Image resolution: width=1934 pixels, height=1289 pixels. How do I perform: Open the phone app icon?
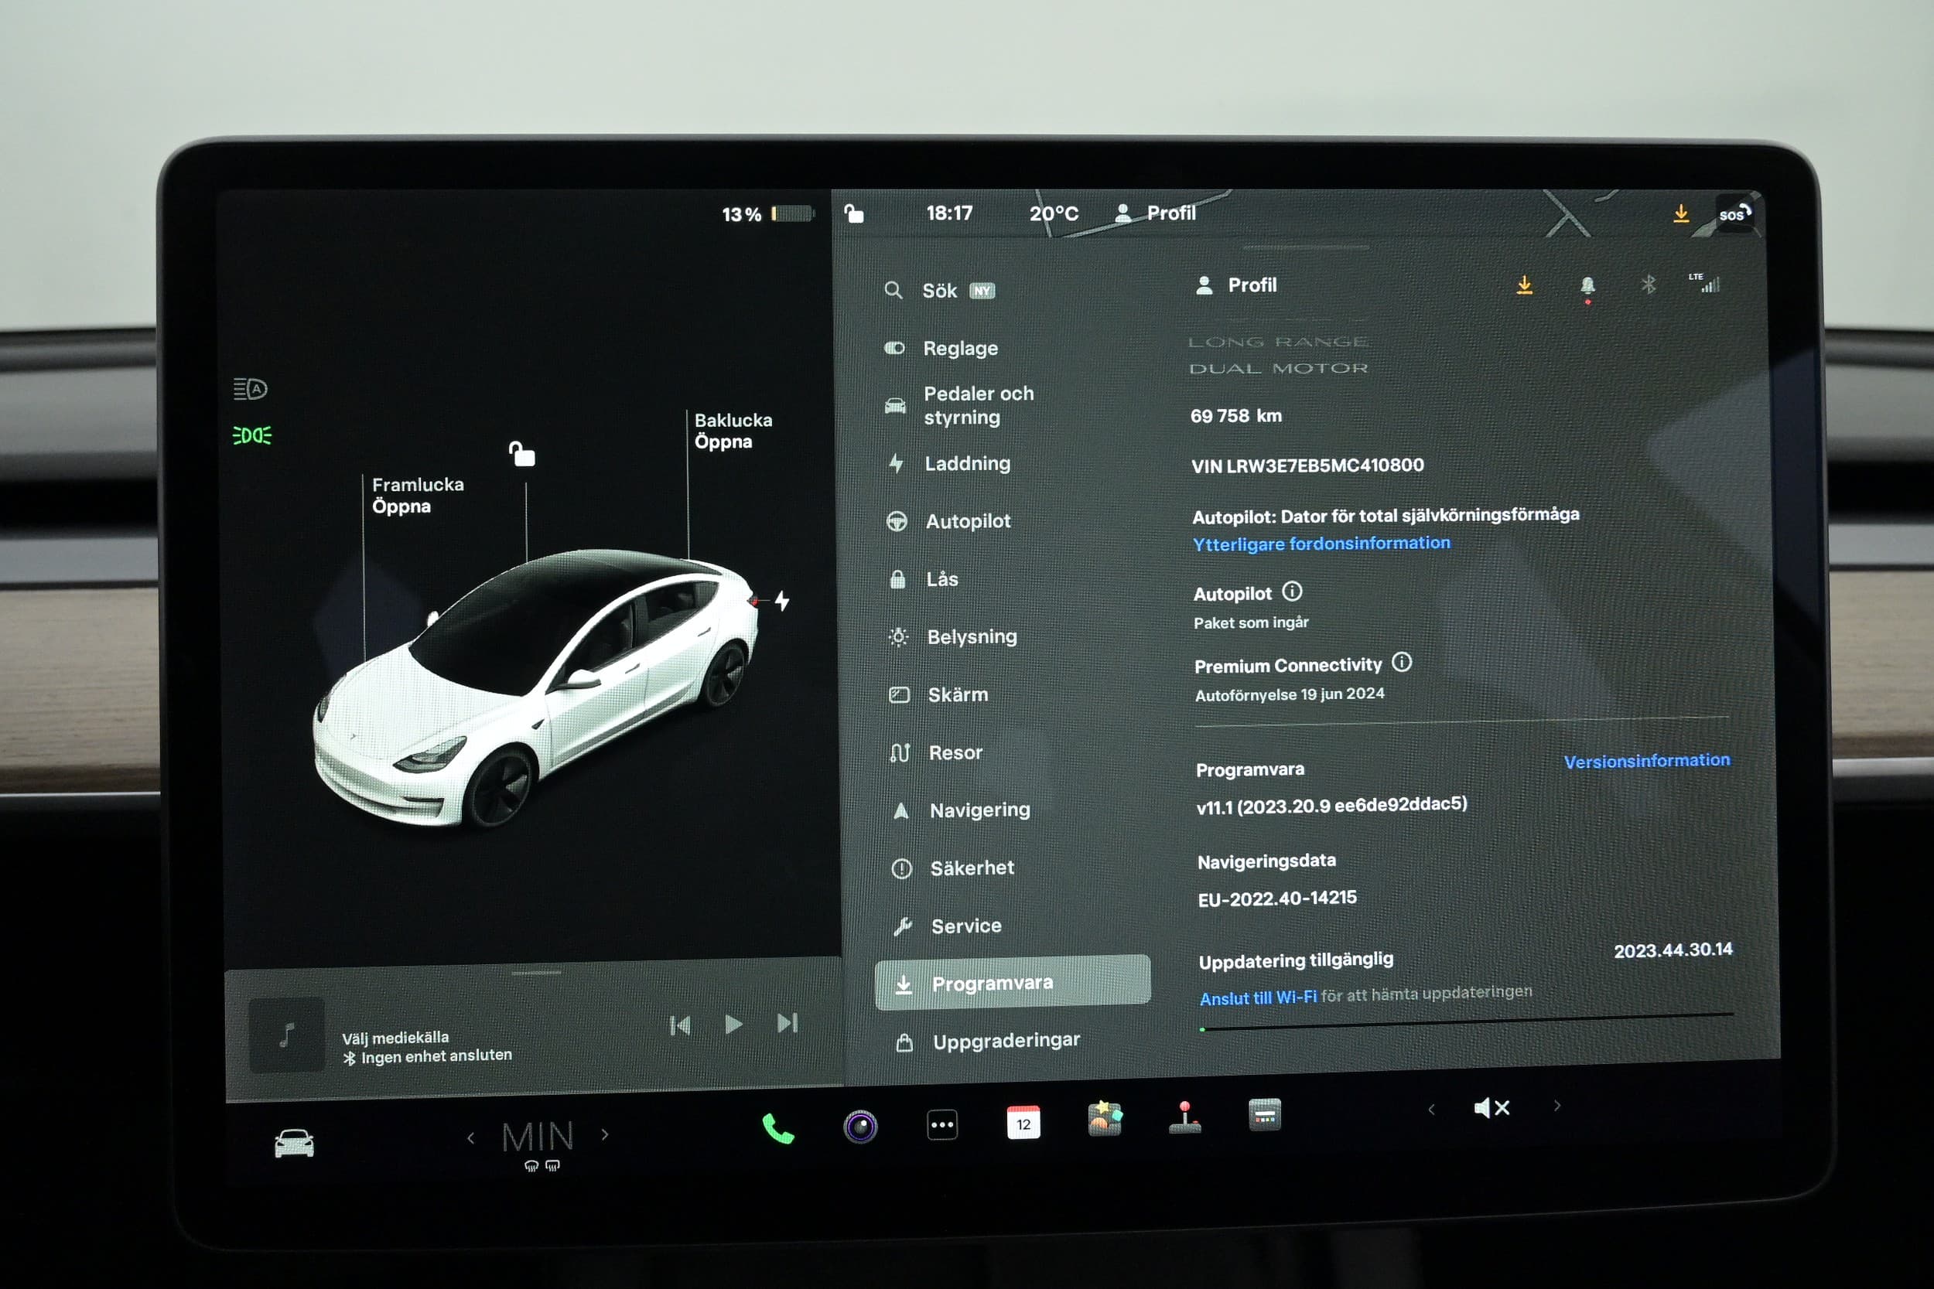pos(777,1129)
